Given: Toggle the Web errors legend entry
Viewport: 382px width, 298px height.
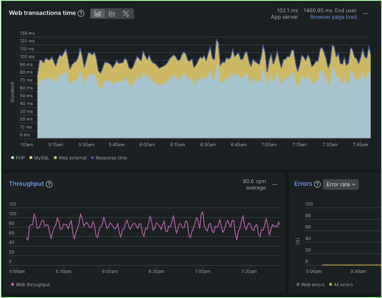Looking at the screenshot, I should [x=311, y=284].
